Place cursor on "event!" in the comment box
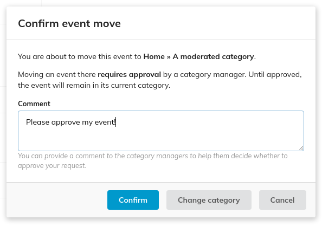322x226 pixels. point(105,122)
